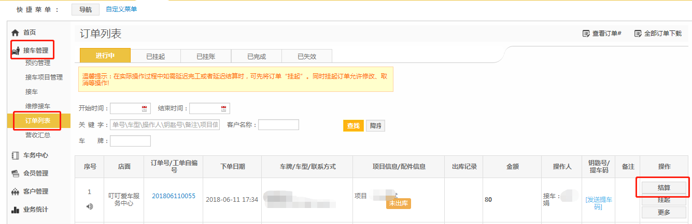Click the 业务统计 bar chart icon
Viewport: 692px width, 224px height.
(x=15, y=210)
